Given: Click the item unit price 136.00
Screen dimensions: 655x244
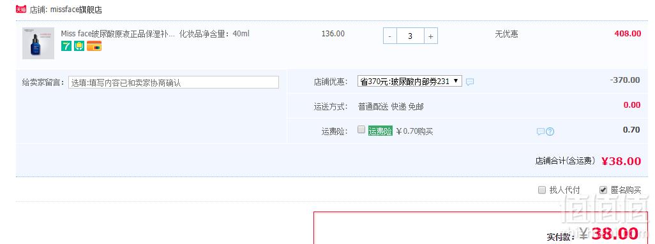Looking at the screenshot, I should [333, 34].
